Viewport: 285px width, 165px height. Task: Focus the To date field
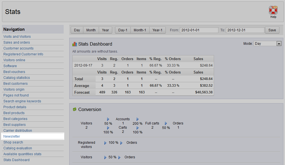tap(245, 30)
